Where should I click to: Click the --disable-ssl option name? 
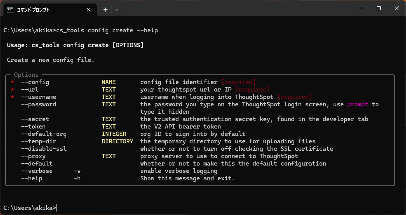click(x=43, y=149)
